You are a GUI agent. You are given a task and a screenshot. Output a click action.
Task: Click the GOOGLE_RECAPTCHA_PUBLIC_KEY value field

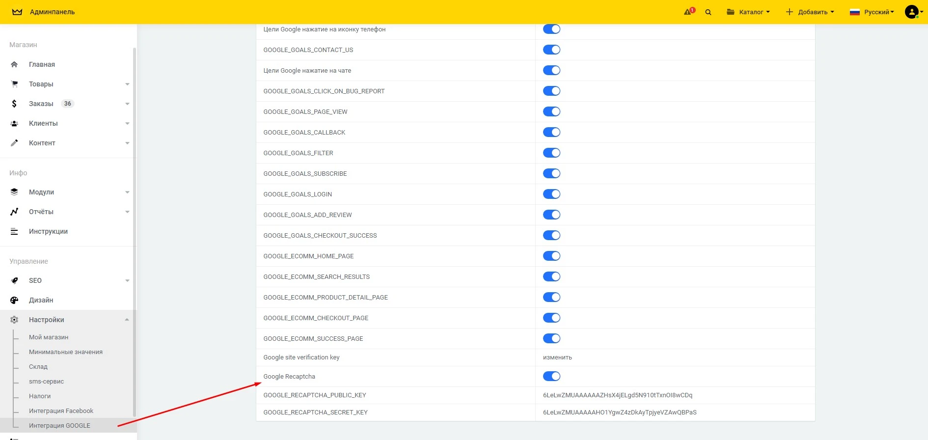(x=617, y=395)
